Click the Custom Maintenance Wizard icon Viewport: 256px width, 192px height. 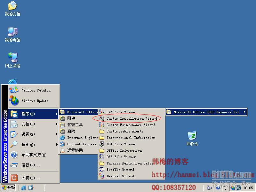[x=102, y=125]
